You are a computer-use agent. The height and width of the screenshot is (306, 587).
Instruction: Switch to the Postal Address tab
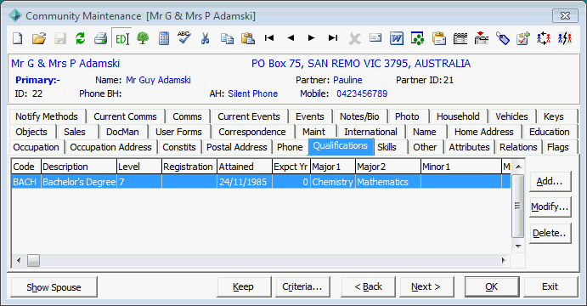click(x=237, y=147)
